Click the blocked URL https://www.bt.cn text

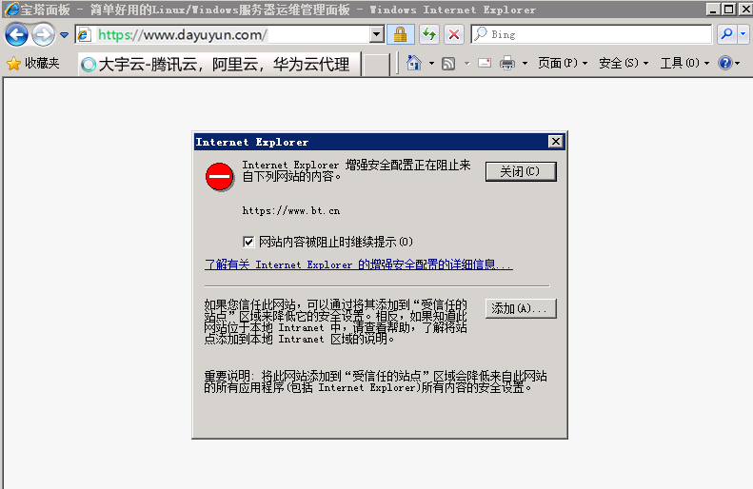291,210
